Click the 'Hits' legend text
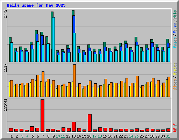The image size is (179, 140). click(175, 14)
